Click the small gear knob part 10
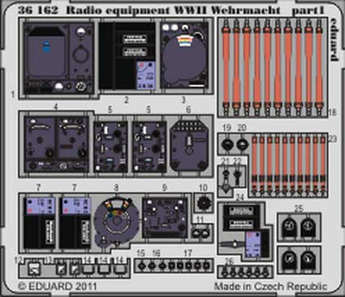345x297 pixels. [x=204, y=203]
